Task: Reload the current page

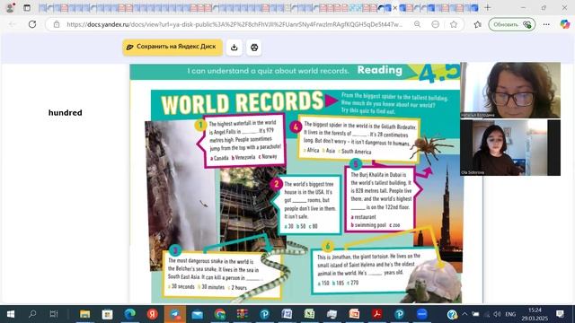Action: pos(32,24)
